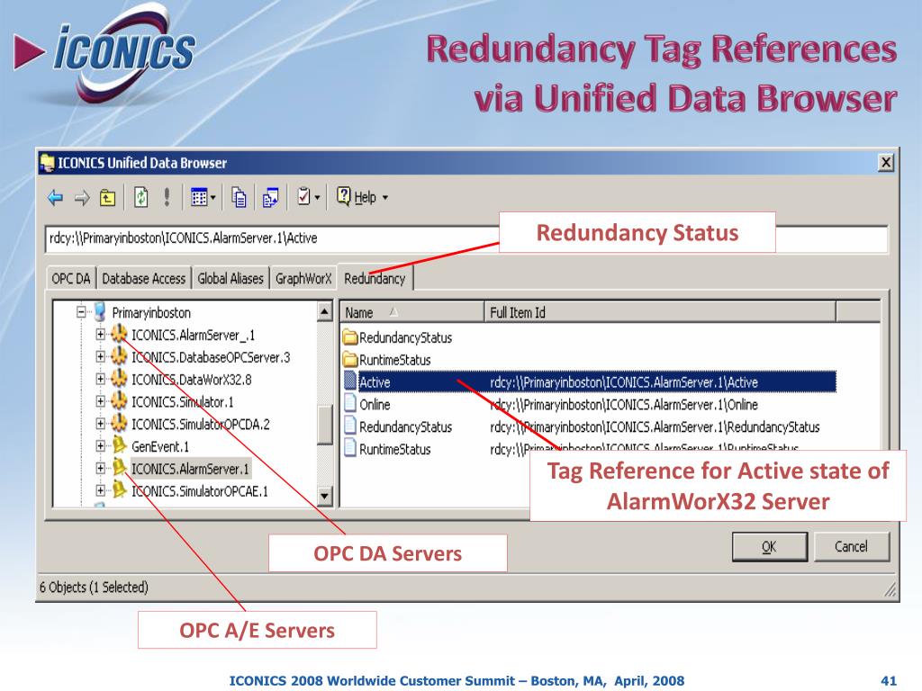
Task: Click the copy documents toolbar icon
Action: [239, 197]
